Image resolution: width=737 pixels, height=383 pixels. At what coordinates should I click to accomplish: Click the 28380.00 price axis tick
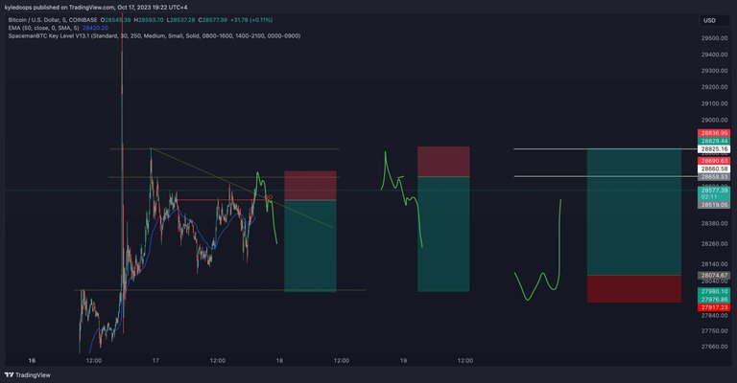714,224
